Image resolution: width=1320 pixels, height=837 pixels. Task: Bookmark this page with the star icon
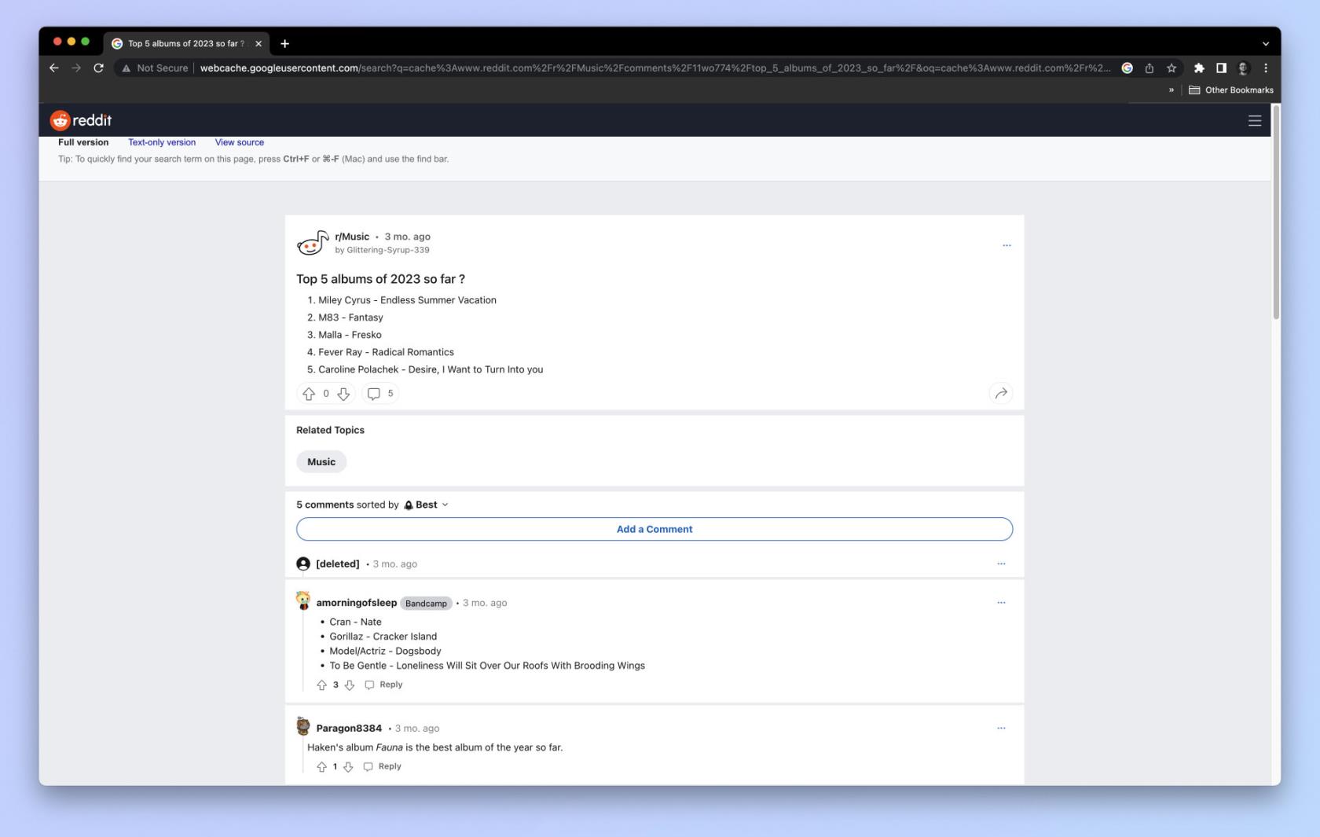point(1171,68)
